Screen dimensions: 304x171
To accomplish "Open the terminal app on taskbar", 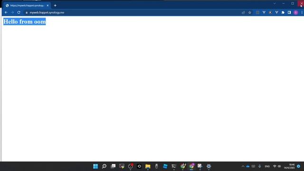I will click(174, 166).
